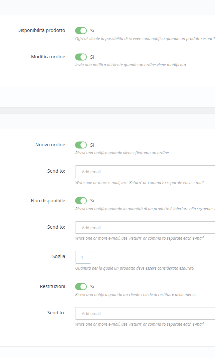Click inside the Soglia threshold number box
The width and height of the screenshot is (215, 357).
coord(83,257)
